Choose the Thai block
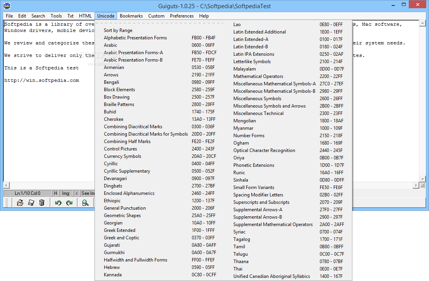The width and height of the screenshot is (429, 281). [288, 269]
